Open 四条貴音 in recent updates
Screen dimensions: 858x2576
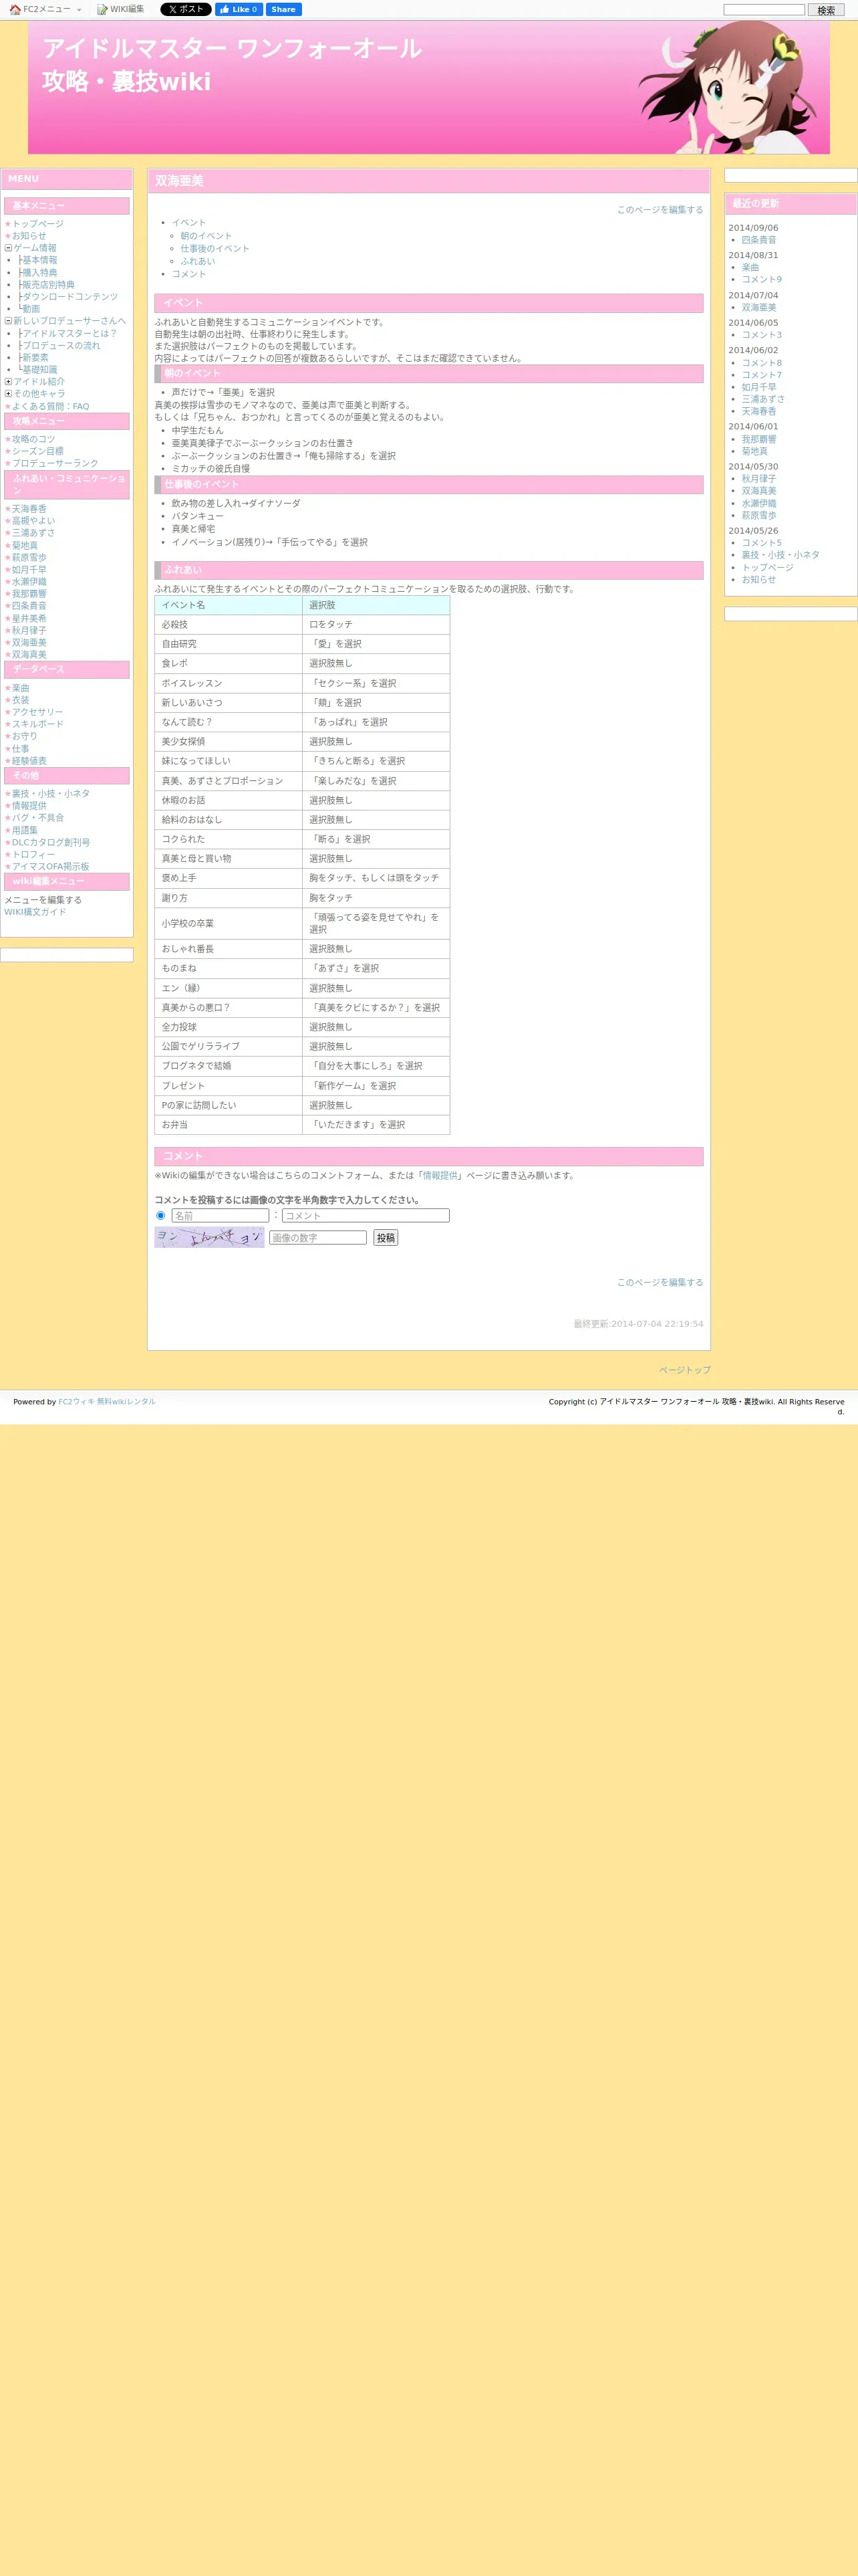tap(759, 240)
